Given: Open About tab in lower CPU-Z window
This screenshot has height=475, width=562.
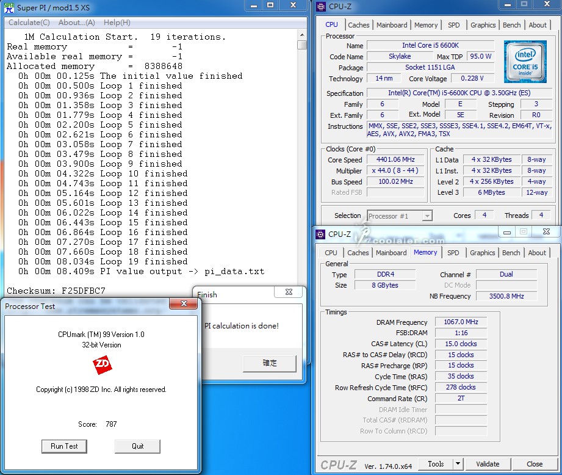Looking at the screenshot, I should click(x=536, y=253).
